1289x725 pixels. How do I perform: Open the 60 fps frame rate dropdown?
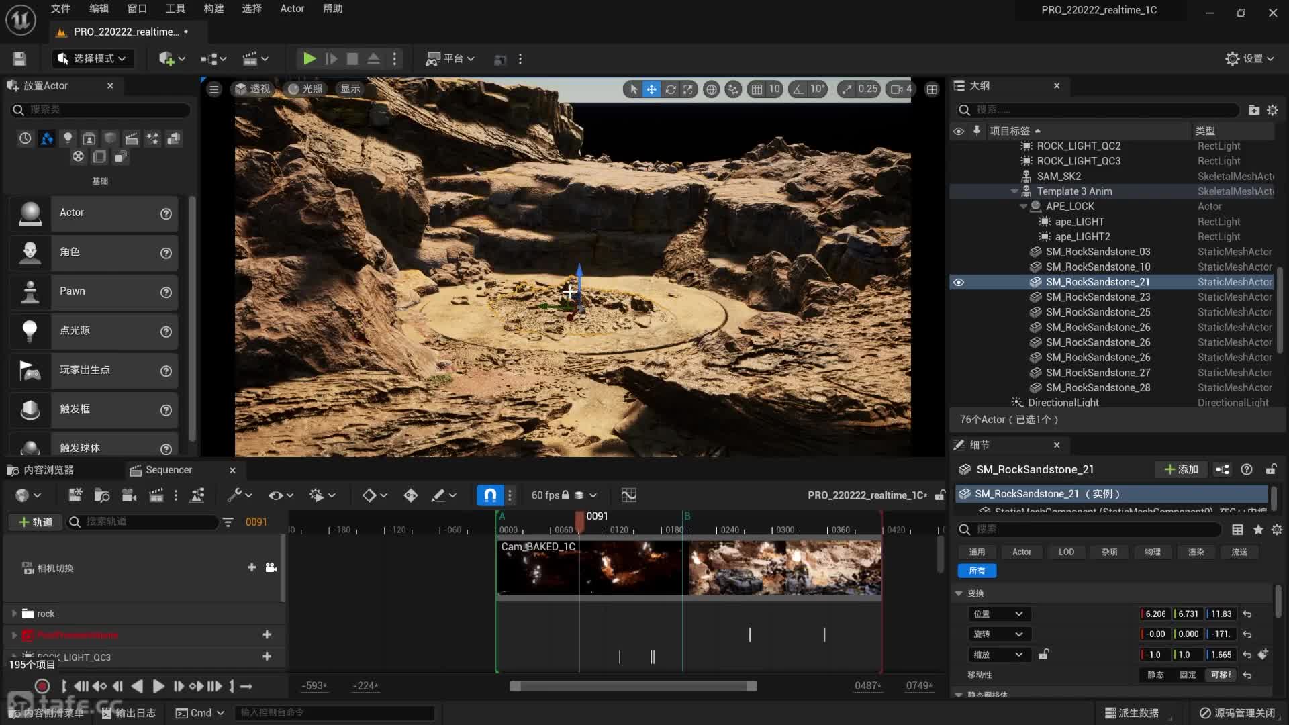pos(564,495)
